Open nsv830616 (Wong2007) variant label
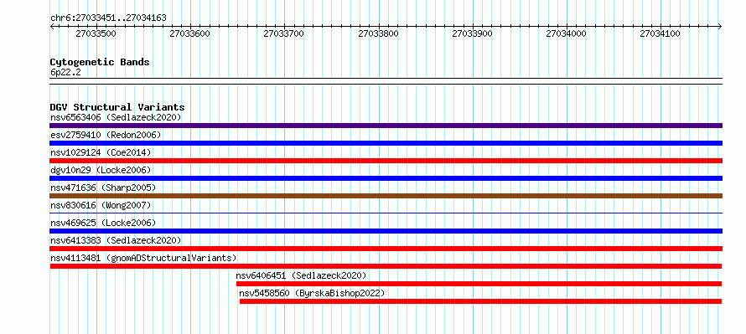 [x=101, y=205]
